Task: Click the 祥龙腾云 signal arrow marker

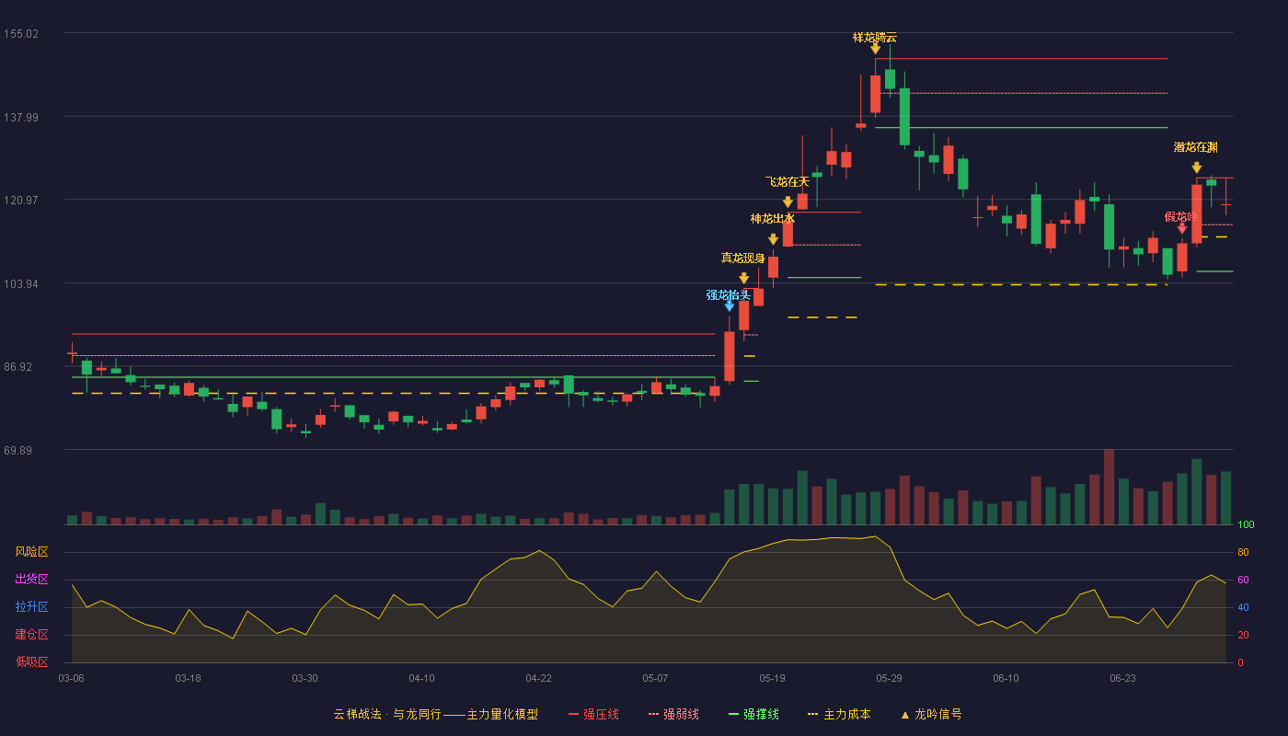Action: (875, 49)
